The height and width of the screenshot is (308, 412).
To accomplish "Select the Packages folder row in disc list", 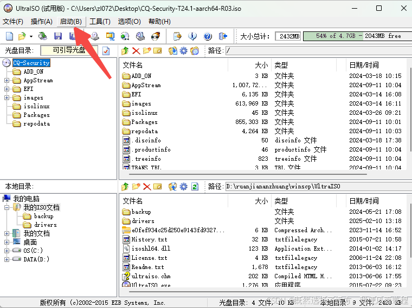I will click(x=264, y=122).
